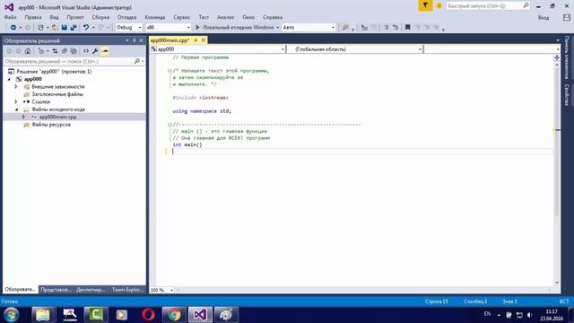
Task: Click the Increase Indent toolbar icon
Action: (396, 28)
